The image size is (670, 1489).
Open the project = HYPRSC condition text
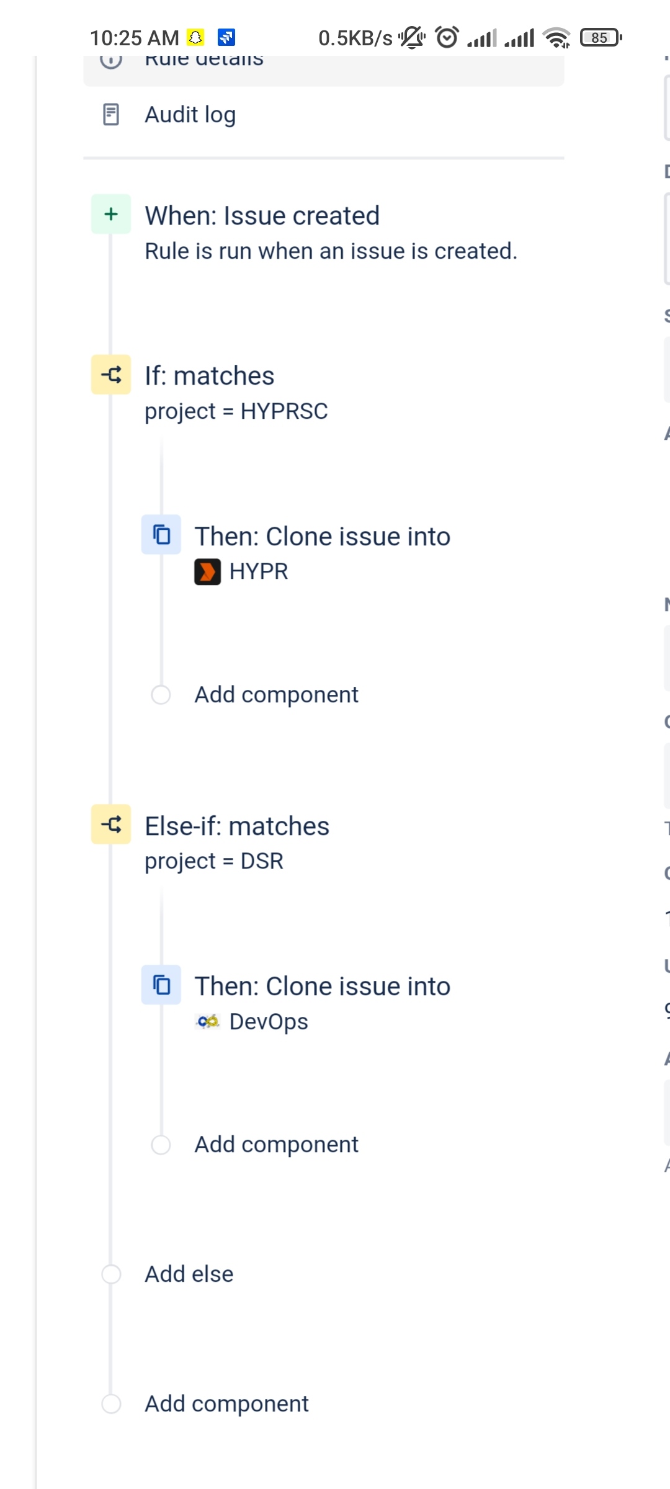click(236, 411)
